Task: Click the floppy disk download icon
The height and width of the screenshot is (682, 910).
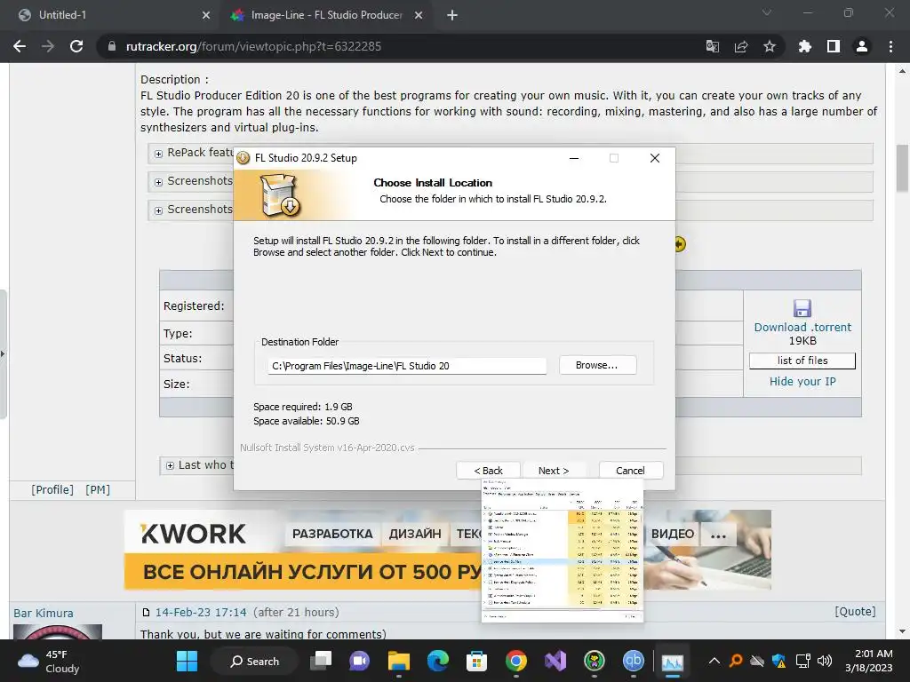Action: pos(802,308)
